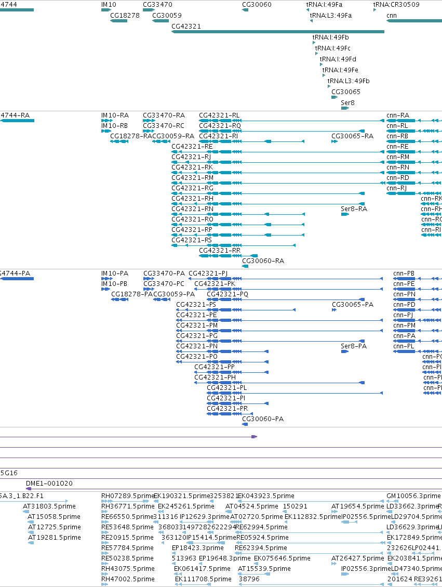This screenshot has width=442, height=587.
Task: Click the IM10 gene label
Action: (x=109, y=5)
